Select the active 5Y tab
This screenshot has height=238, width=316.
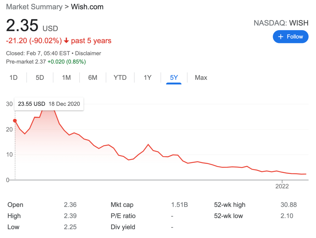click(174, 77)
